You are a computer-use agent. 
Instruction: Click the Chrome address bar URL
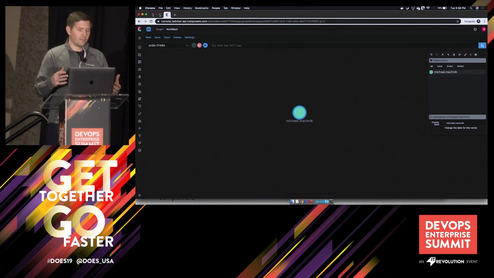click(243, 21)
